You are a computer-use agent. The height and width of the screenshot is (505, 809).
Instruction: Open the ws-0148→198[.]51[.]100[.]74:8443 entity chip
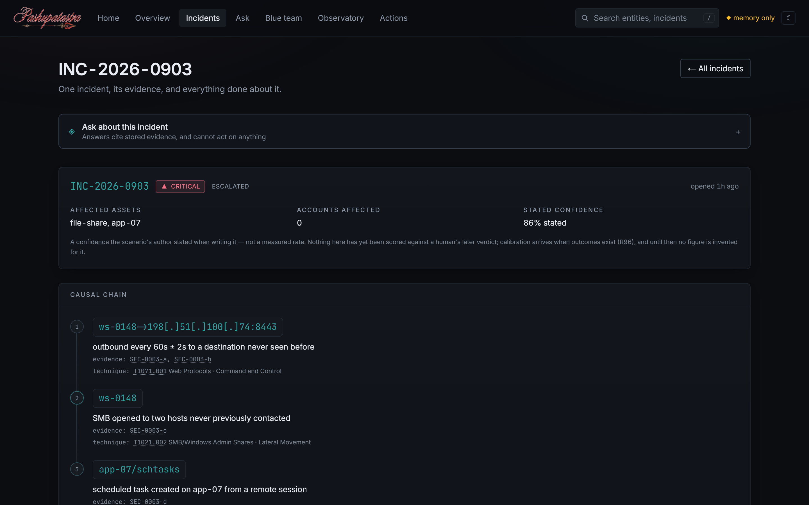click(x=188, y=327)
